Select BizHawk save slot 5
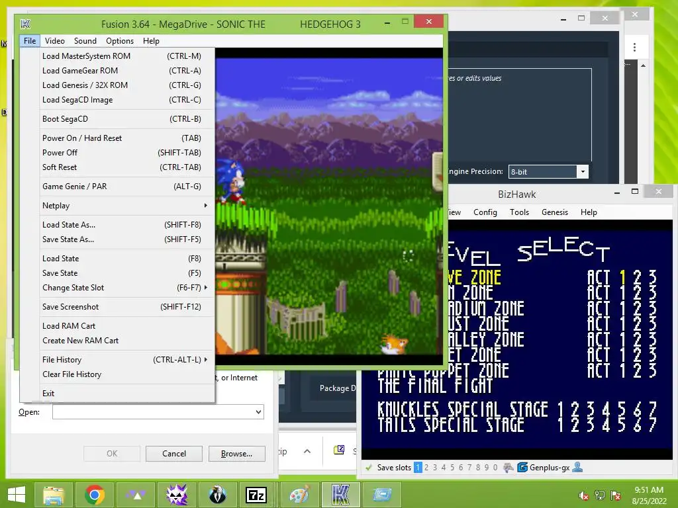 [452, 468]
